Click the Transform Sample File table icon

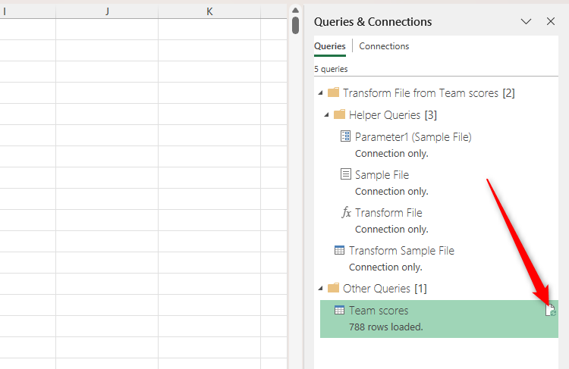point(340,251)
